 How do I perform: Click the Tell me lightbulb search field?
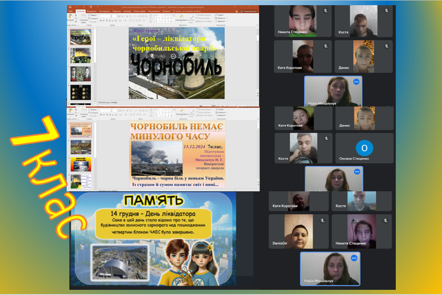(x=187, y=11)
